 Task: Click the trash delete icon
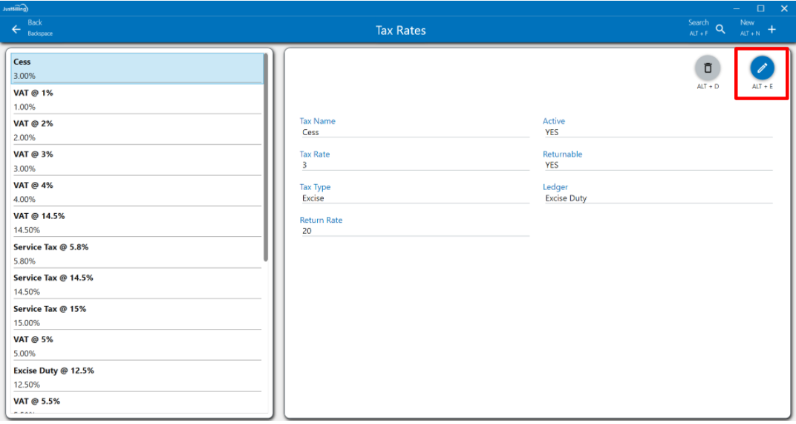pyautogui.click(x=707, y=68)
